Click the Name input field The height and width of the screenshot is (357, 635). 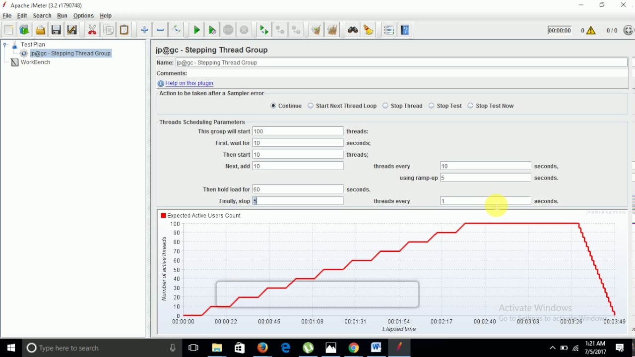click(x=401, y=62)
